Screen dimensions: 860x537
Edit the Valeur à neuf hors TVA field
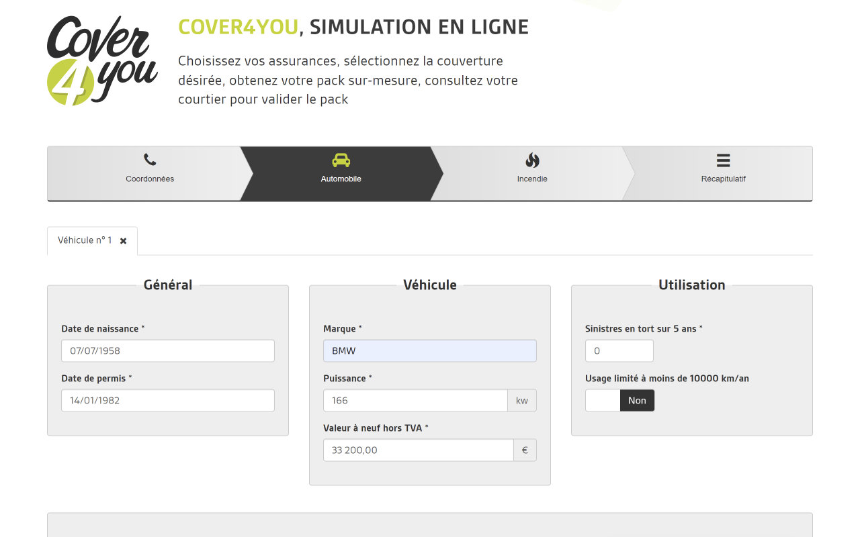coord(418,450)
